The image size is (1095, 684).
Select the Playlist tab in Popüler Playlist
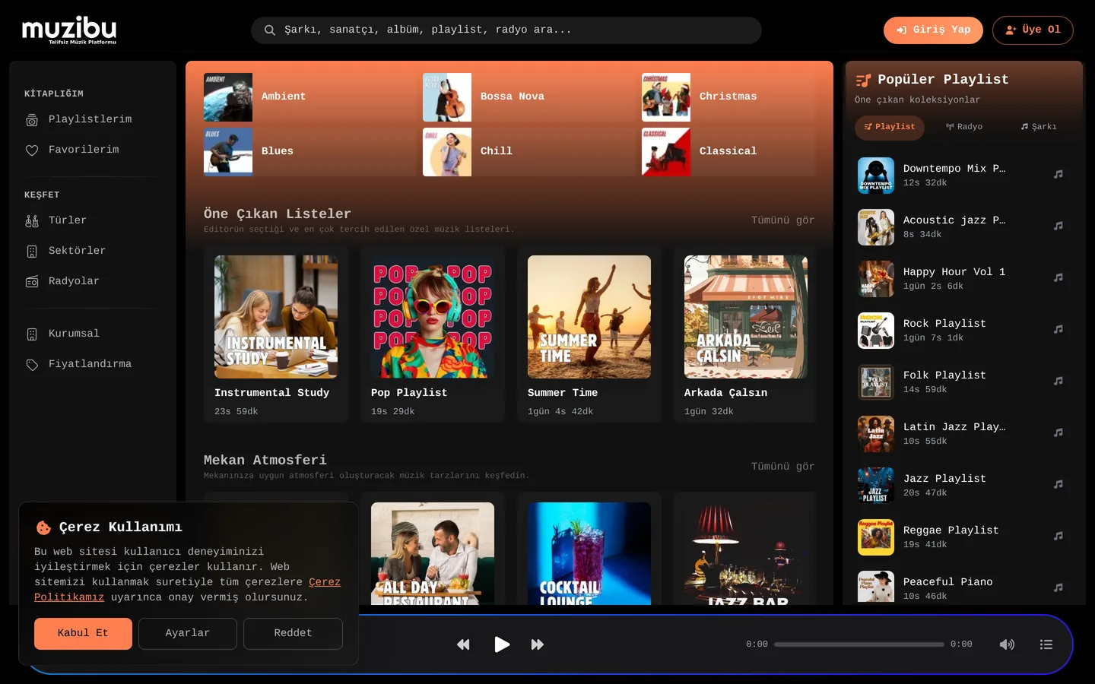point(890,127)
